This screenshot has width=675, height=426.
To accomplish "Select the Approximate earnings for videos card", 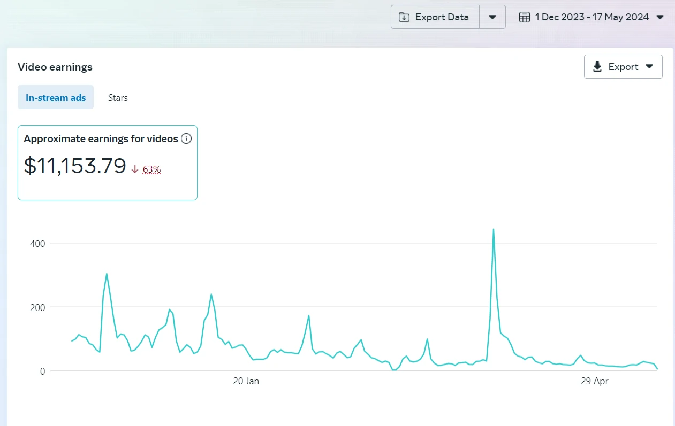I will click(x=108, y=163).
